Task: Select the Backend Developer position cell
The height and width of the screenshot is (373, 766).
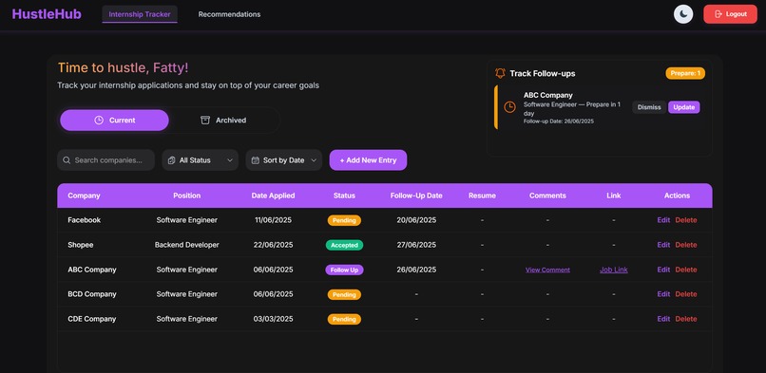Action: [187, 245]
